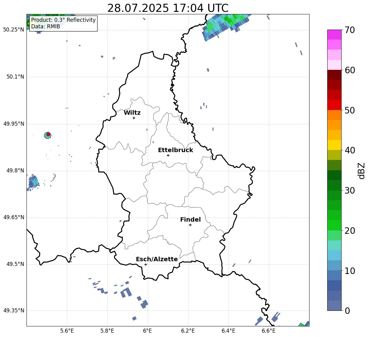Click the 49.95°N latitude label

(14, 124)
